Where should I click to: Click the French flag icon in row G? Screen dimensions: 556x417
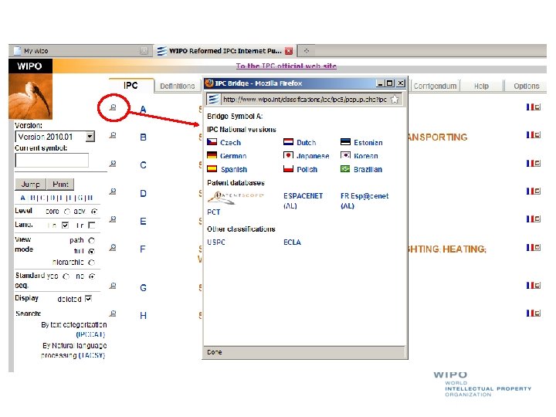[x=530, y=285]
